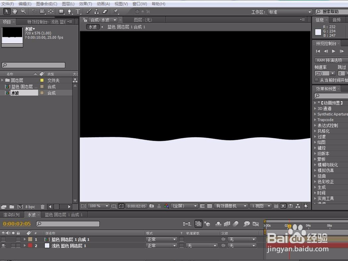The width and height of the screenshot is (348, 261).
Task: Select the Rotation tool
Action: click(34, 11)
